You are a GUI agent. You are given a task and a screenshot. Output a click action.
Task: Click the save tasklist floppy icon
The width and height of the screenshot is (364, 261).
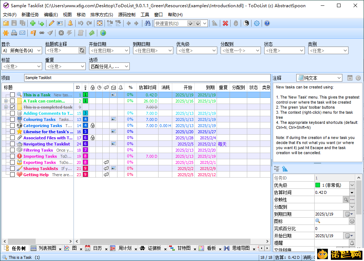click(x=14, y=23)
